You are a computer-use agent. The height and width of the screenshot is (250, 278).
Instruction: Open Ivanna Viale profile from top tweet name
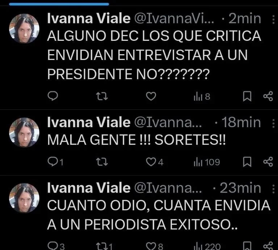click(89, 18)
